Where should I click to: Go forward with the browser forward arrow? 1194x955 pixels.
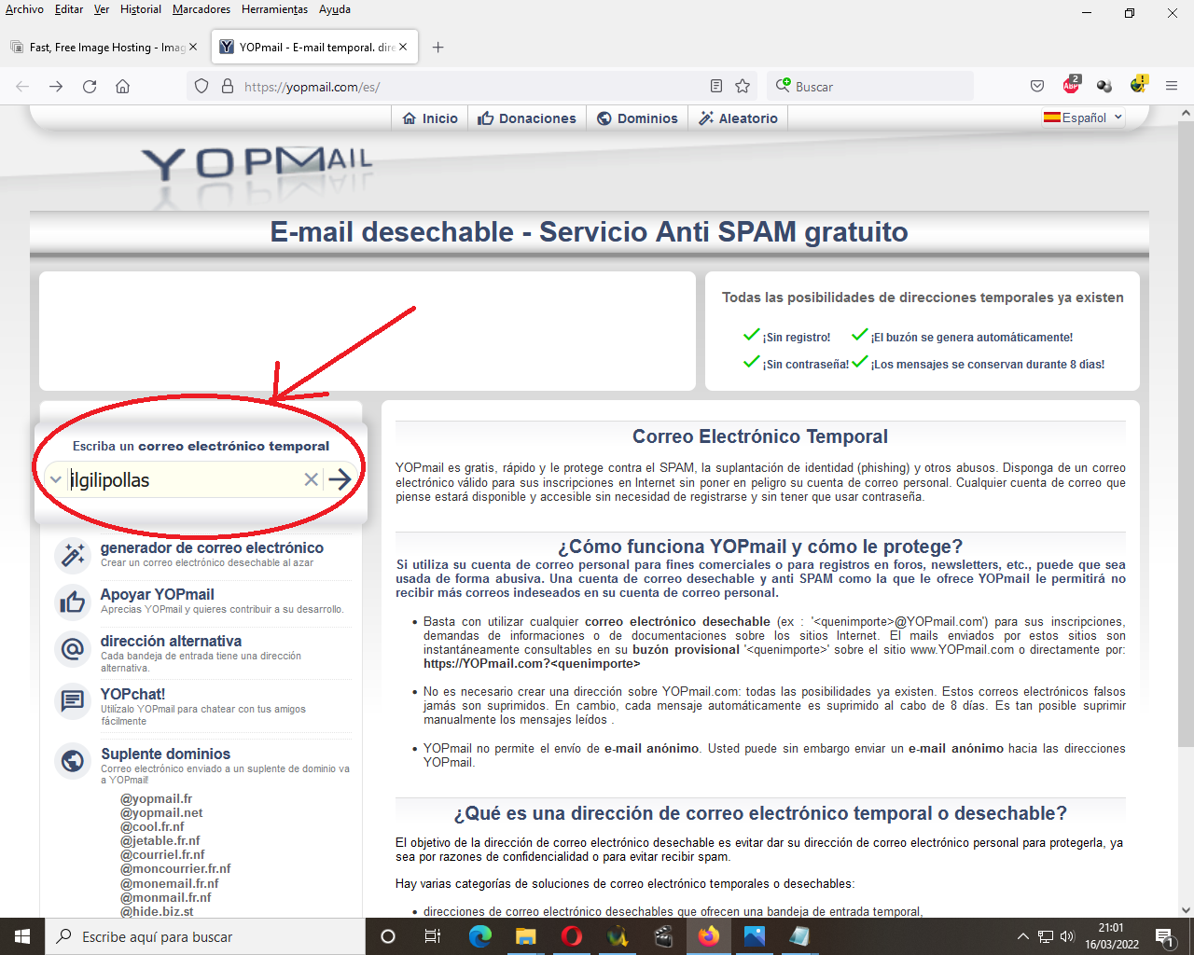[56, 86]
